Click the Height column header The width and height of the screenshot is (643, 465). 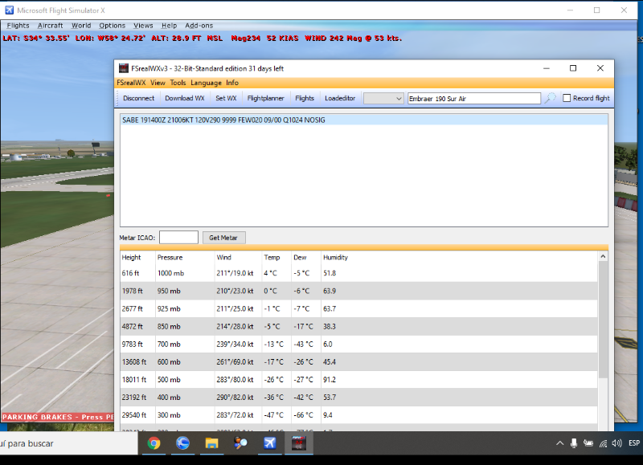click(131, 257)
